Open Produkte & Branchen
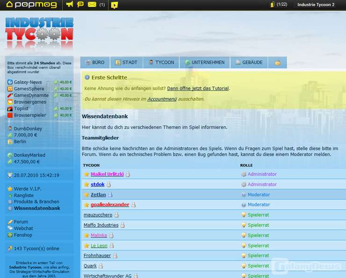Image resolution: width=346 pixels, height=278 pixels. click(36, 202)
